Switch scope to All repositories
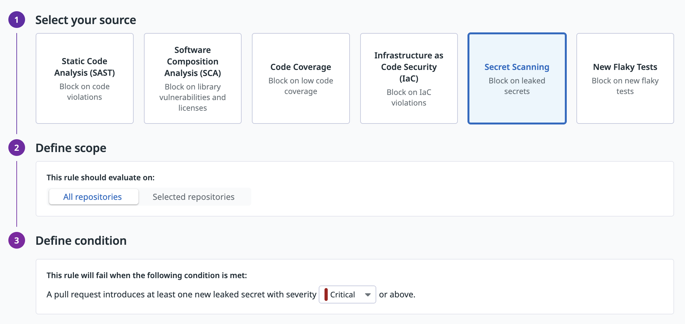Screen dimensions: 685x324 coord(93,197)
